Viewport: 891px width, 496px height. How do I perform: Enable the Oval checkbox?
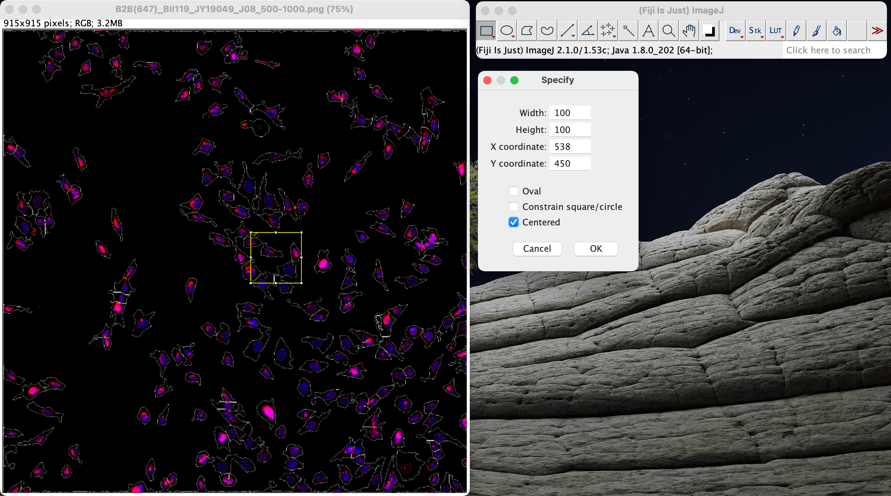click(514, 191)
